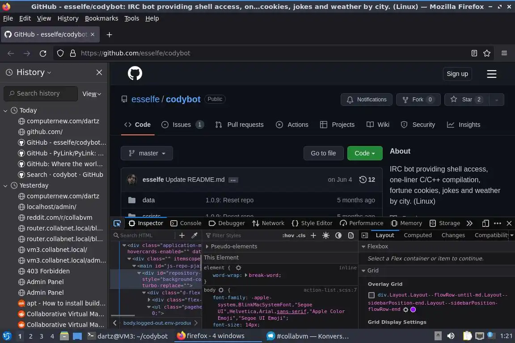Focus the Filter Styles field

241,235
